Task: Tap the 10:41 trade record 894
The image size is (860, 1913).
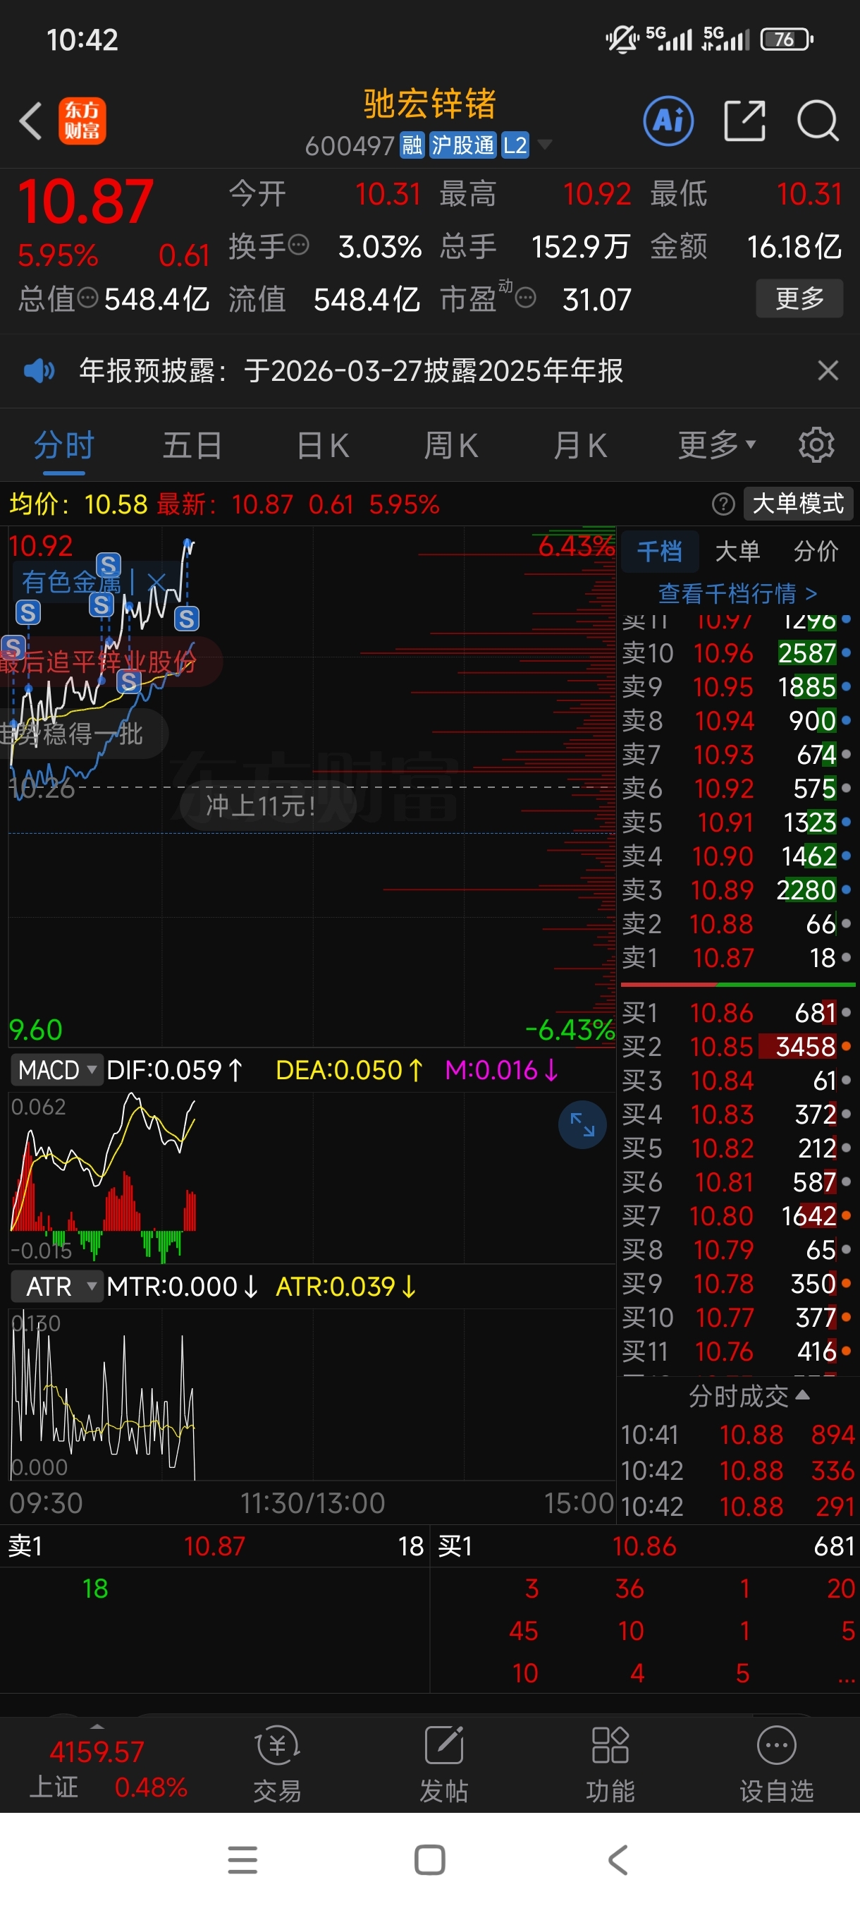Action: (x=737, y=1435)
